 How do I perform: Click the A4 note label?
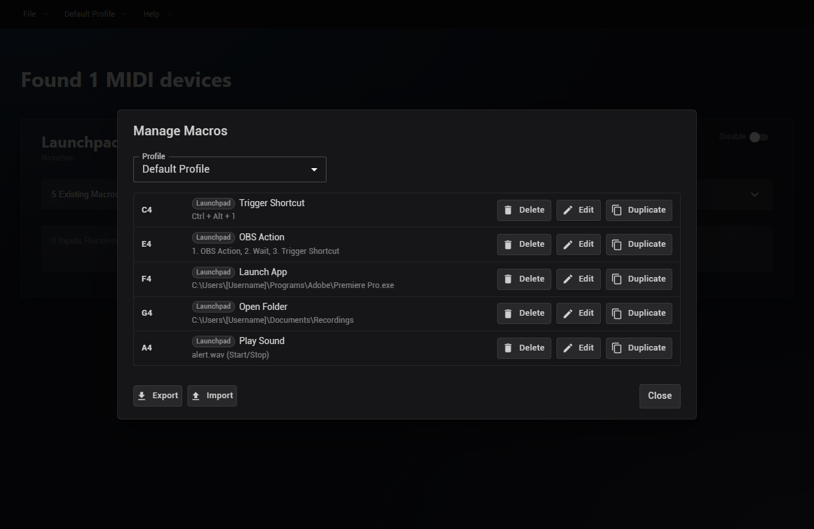coord(147,348)
